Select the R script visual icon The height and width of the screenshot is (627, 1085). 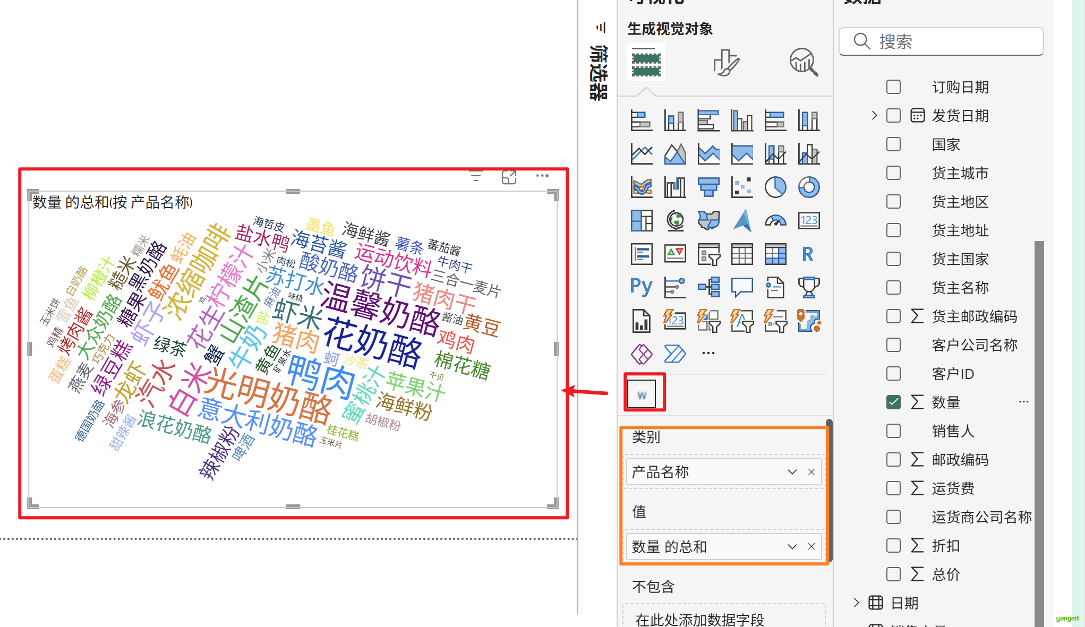tap(808, 254)
